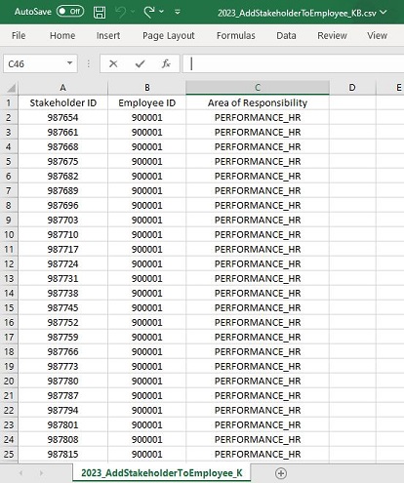
Task: Select column A header
Action: 62,88
